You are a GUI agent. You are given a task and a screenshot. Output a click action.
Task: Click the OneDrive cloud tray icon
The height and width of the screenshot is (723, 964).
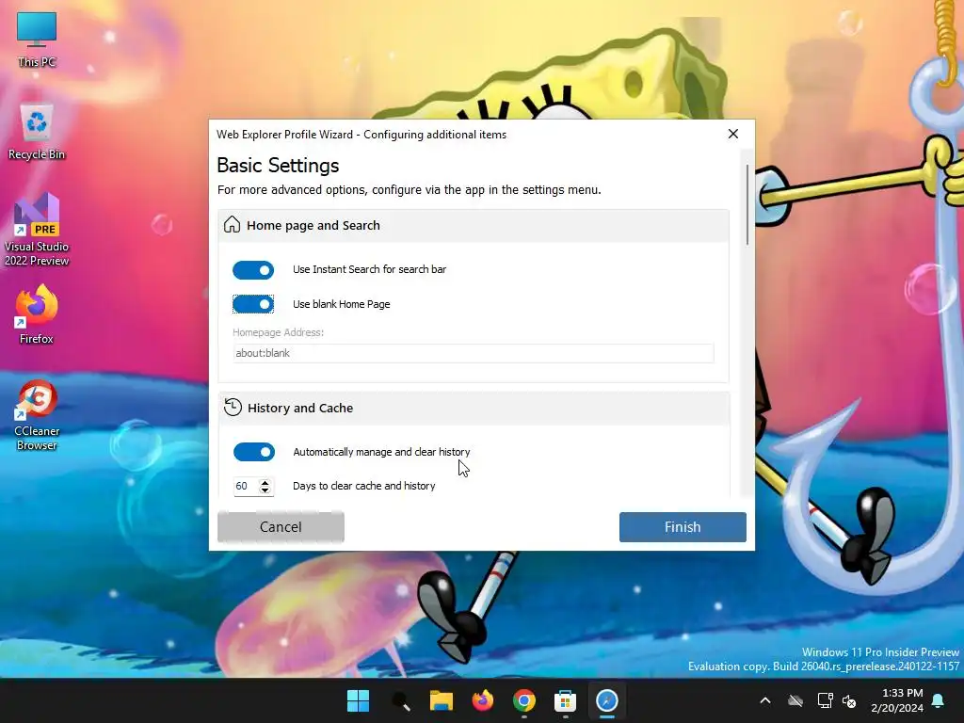(795, 700)
